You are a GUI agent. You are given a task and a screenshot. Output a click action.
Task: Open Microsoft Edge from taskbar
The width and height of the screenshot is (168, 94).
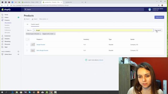(x=13, y=92)
